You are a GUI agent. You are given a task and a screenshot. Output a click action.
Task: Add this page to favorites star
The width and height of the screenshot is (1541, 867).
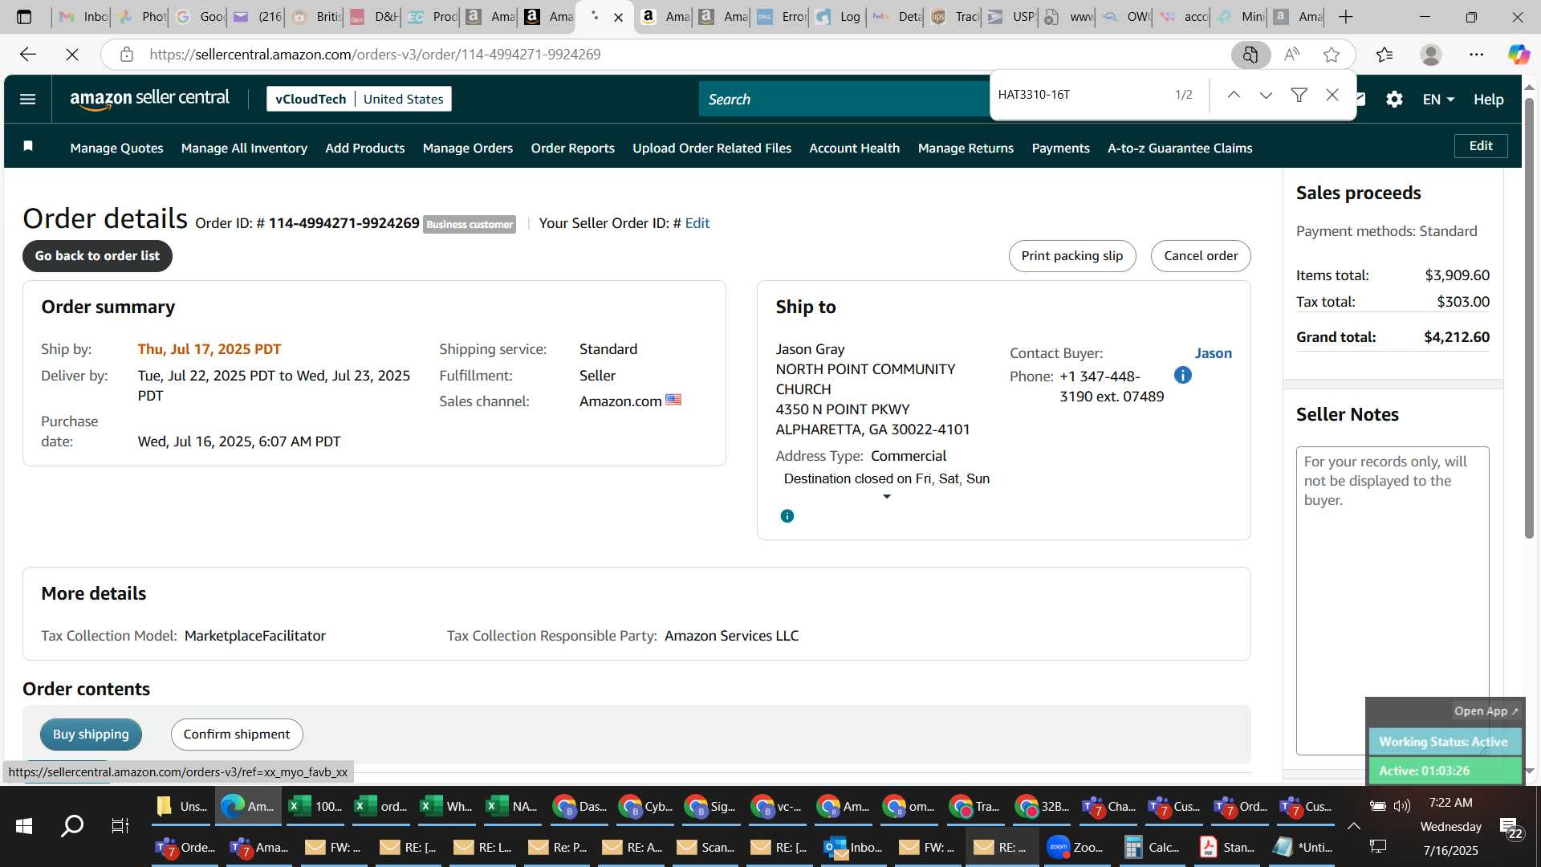1332,55
